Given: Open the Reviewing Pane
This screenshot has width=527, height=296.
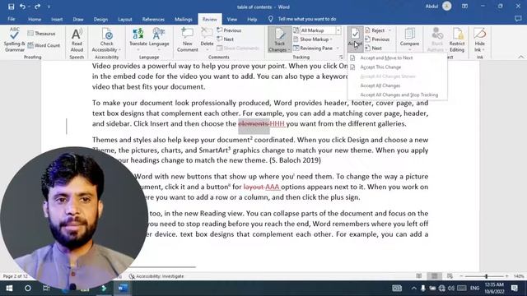Looking at the screenshot, I should [x=313, y=48].
